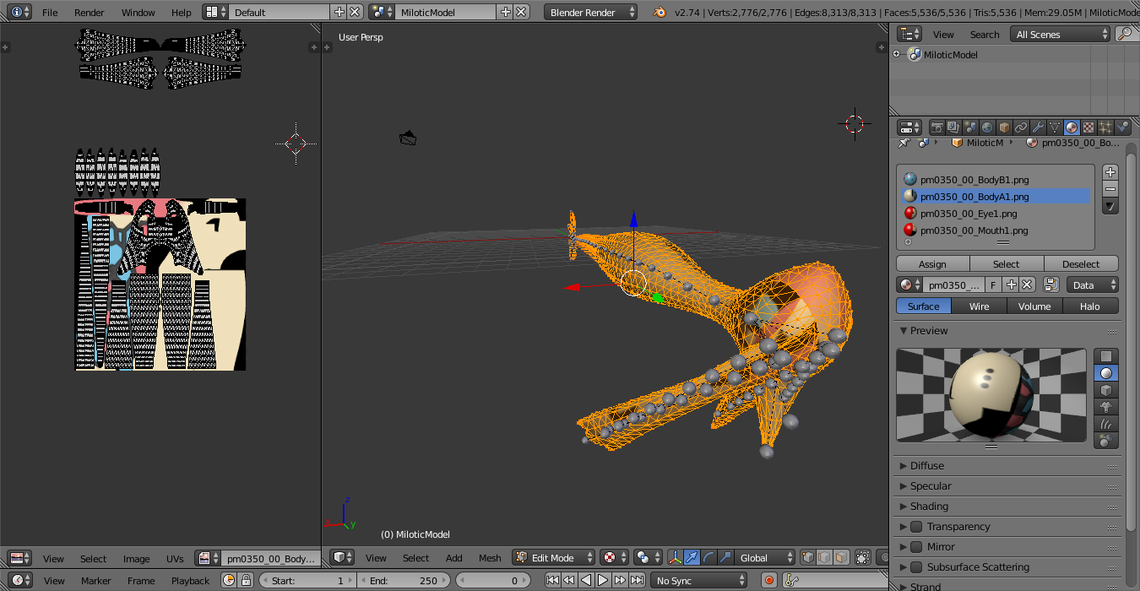The image size is (1140, 591).
Task: Toggle the 3D manipulator axes widget
Action: point(676,557)
